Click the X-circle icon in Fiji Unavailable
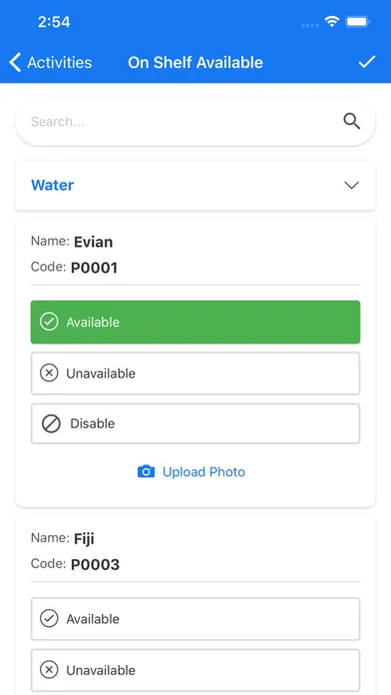Viewport: 391px width, 695px height. point(49,670)
